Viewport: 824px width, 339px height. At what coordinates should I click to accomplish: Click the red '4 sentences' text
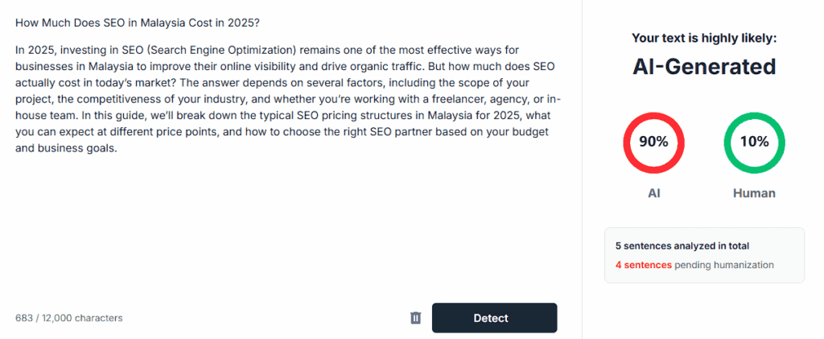(x=643, y=265)
